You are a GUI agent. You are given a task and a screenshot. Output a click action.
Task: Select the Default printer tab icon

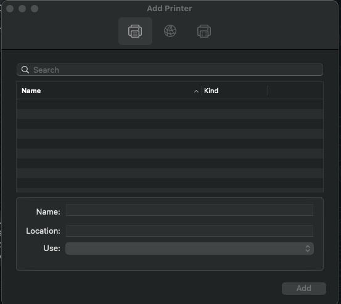[x=135, y=31]
